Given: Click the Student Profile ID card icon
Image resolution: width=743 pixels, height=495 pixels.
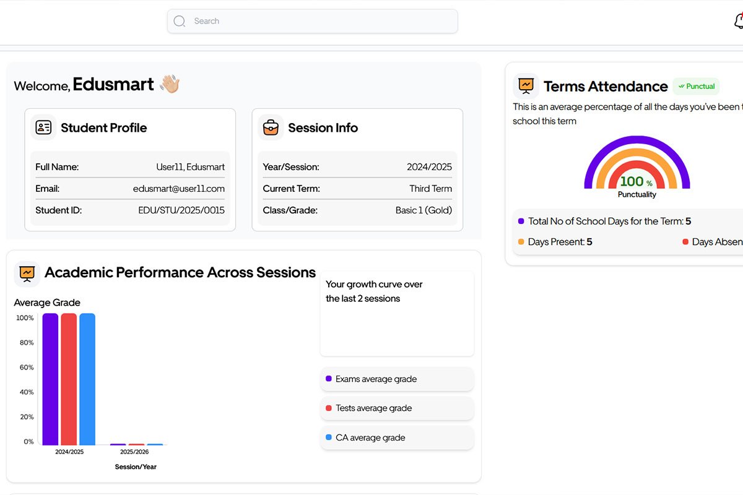Looking at the screenshot, I should click(x=43, y=127).
